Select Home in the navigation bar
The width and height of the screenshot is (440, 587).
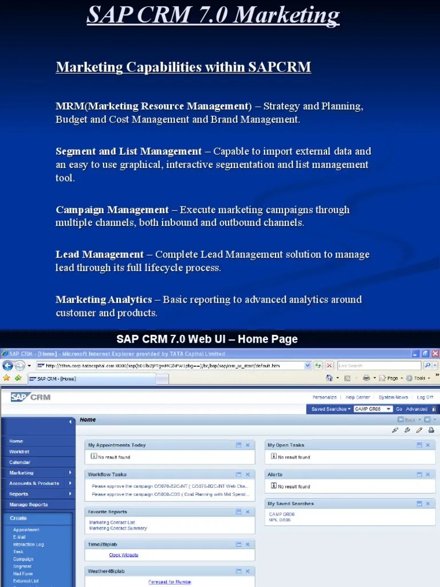[16, 441]
